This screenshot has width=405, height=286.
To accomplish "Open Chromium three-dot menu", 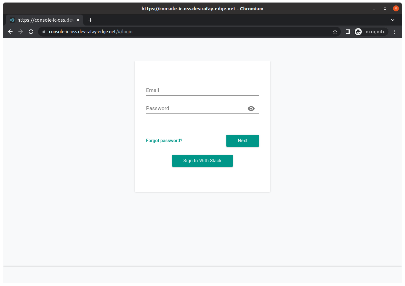I will click(x=395, y=32).
